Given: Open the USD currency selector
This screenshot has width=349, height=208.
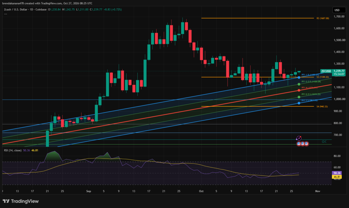Looking at the screenshot, I should 339,10.
